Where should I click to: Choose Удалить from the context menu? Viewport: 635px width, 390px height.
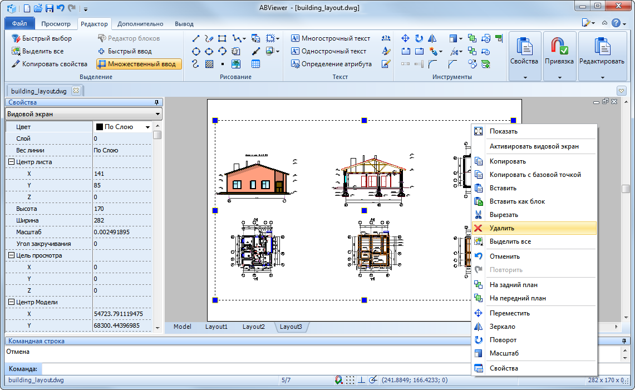[501, 228]
